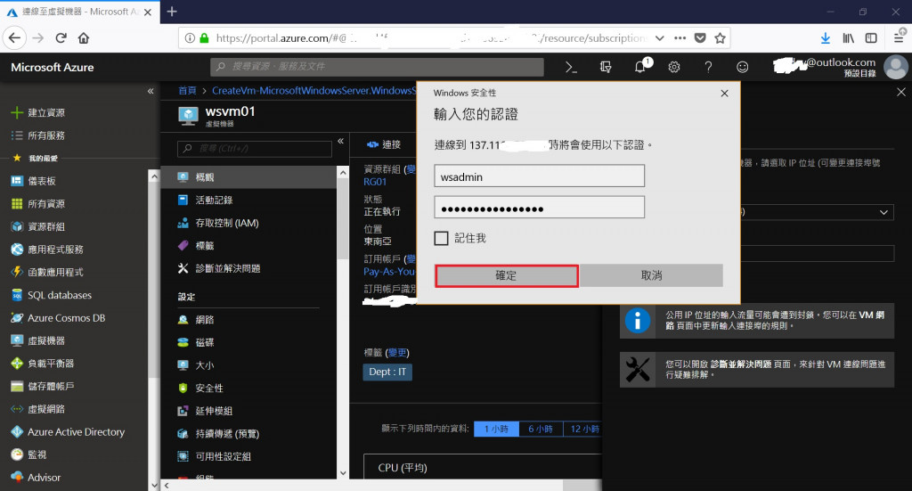Open the notifications bell
912x491 pixels.
tap(640, 67)
